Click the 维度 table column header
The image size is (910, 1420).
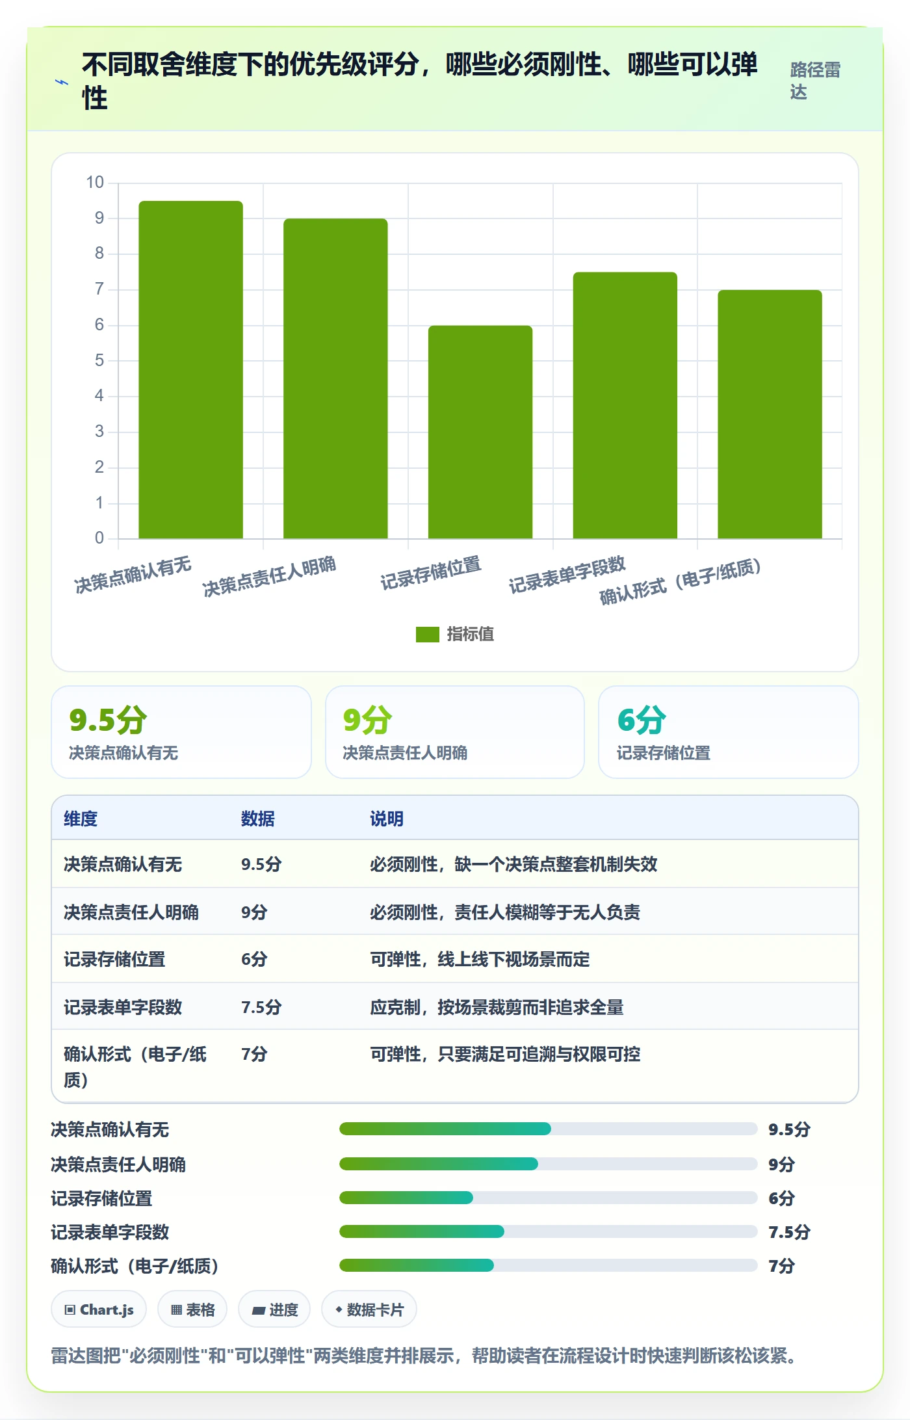pos(81,819)
